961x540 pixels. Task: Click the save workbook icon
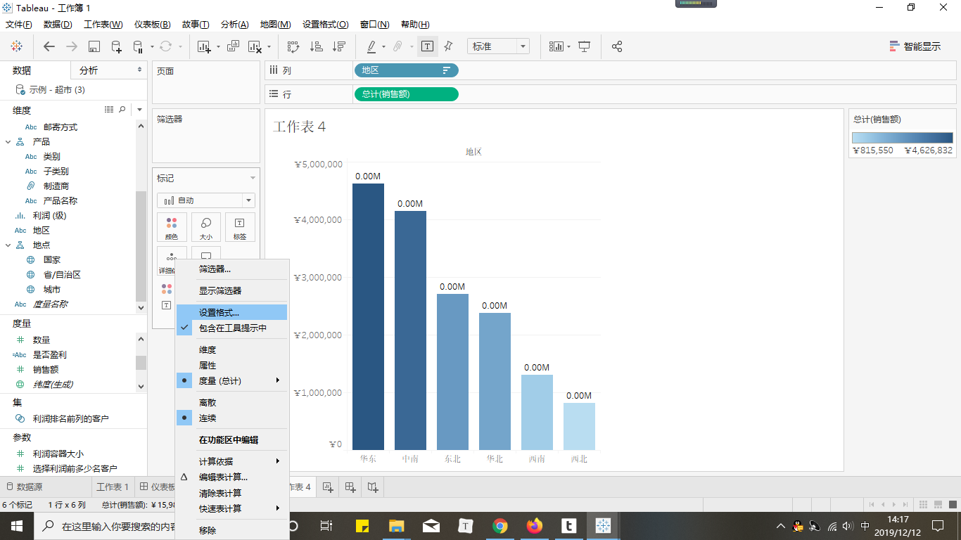[x=94, y=46]
